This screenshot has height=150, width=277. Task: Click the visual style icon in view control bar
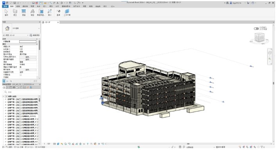coord(58,144)
